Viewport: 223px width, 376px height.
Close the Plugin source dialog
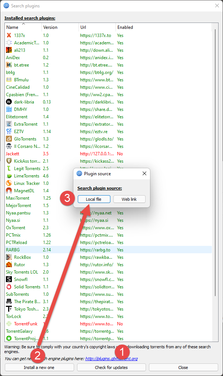pyautogui.click(x=144, y=173)
